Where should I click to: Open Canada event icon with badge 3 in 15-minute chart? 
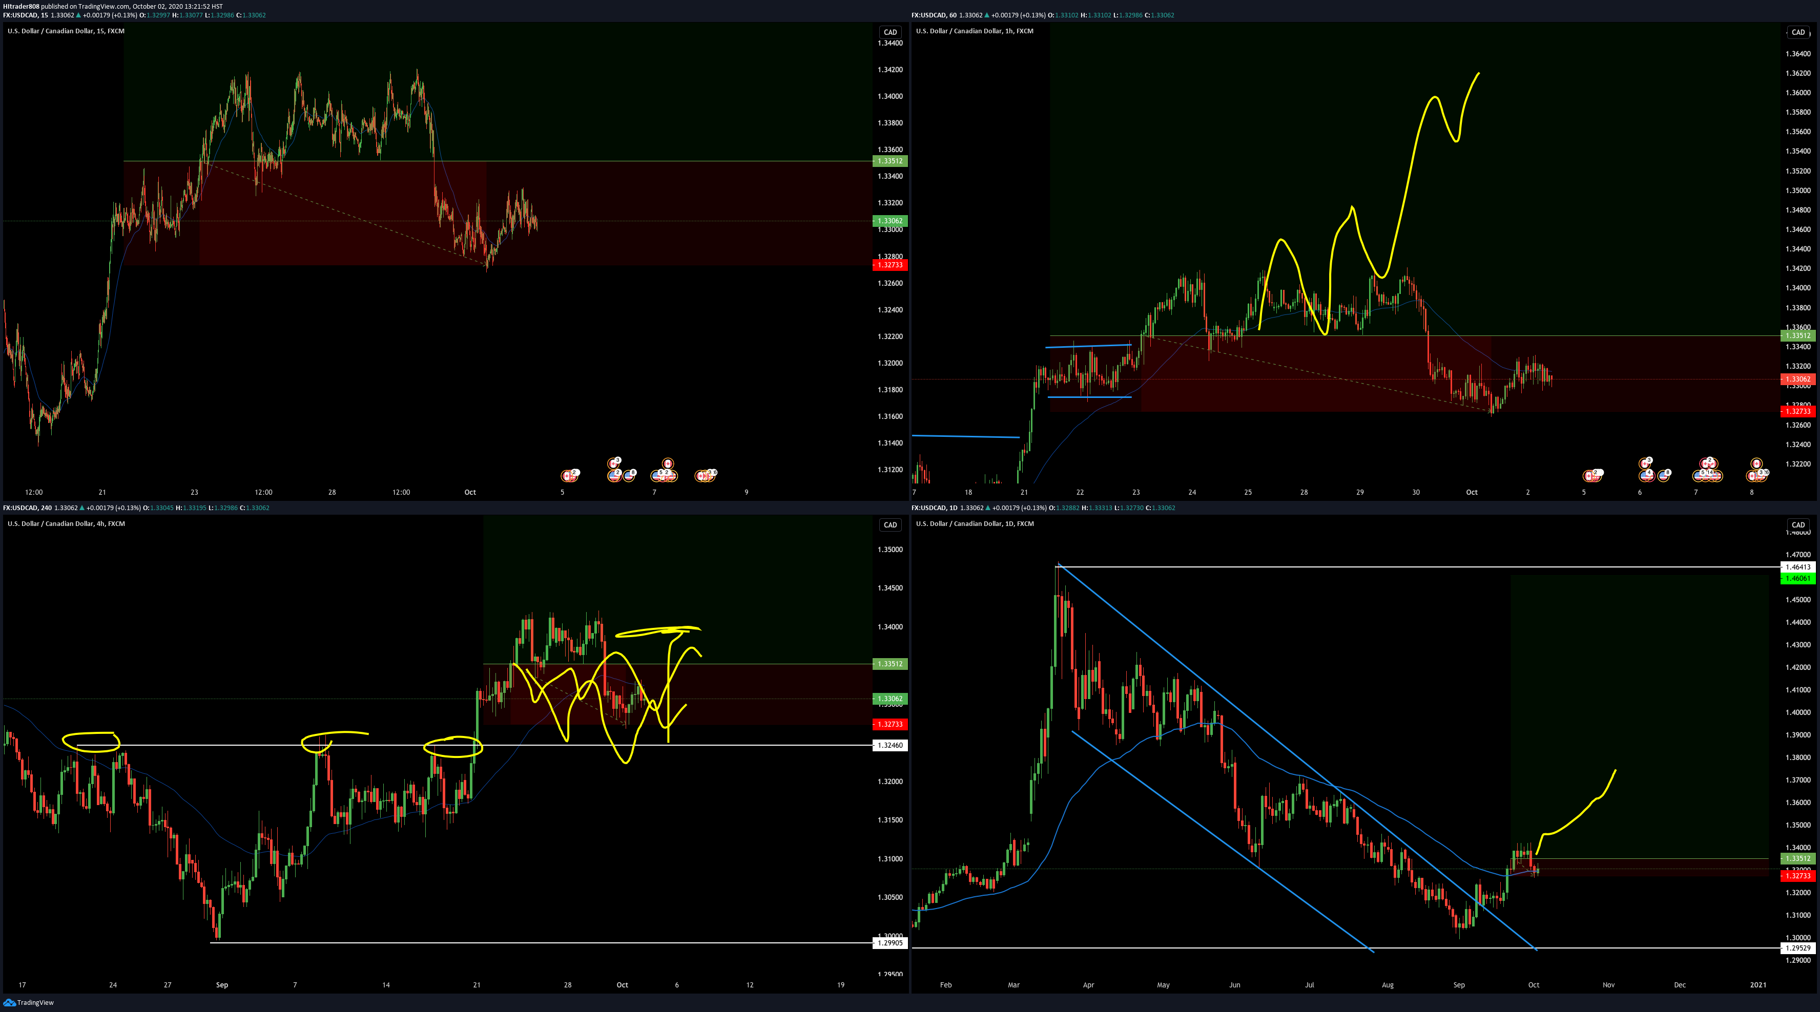tap(613, 464)
